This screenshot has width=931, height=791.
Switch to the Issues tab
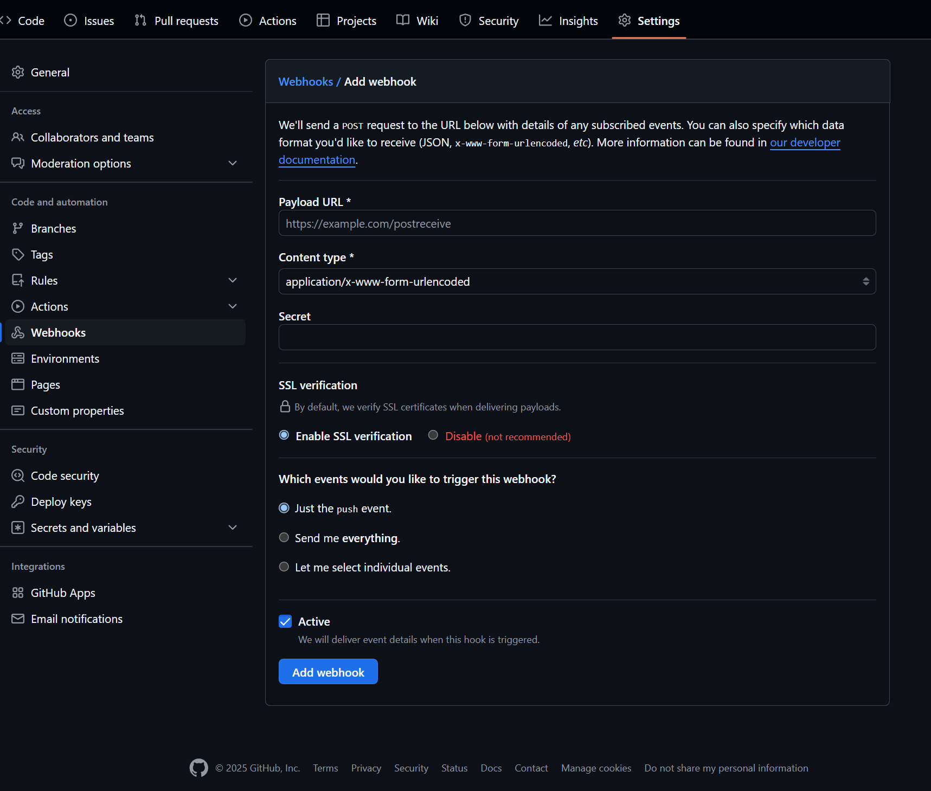(x=89, y=21)
